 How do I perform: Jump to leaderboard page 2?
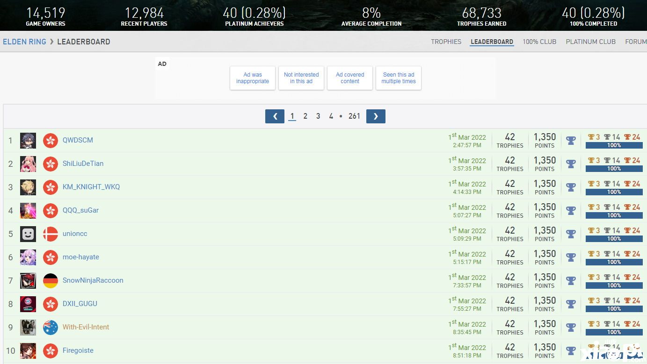[x=305, y=116]
